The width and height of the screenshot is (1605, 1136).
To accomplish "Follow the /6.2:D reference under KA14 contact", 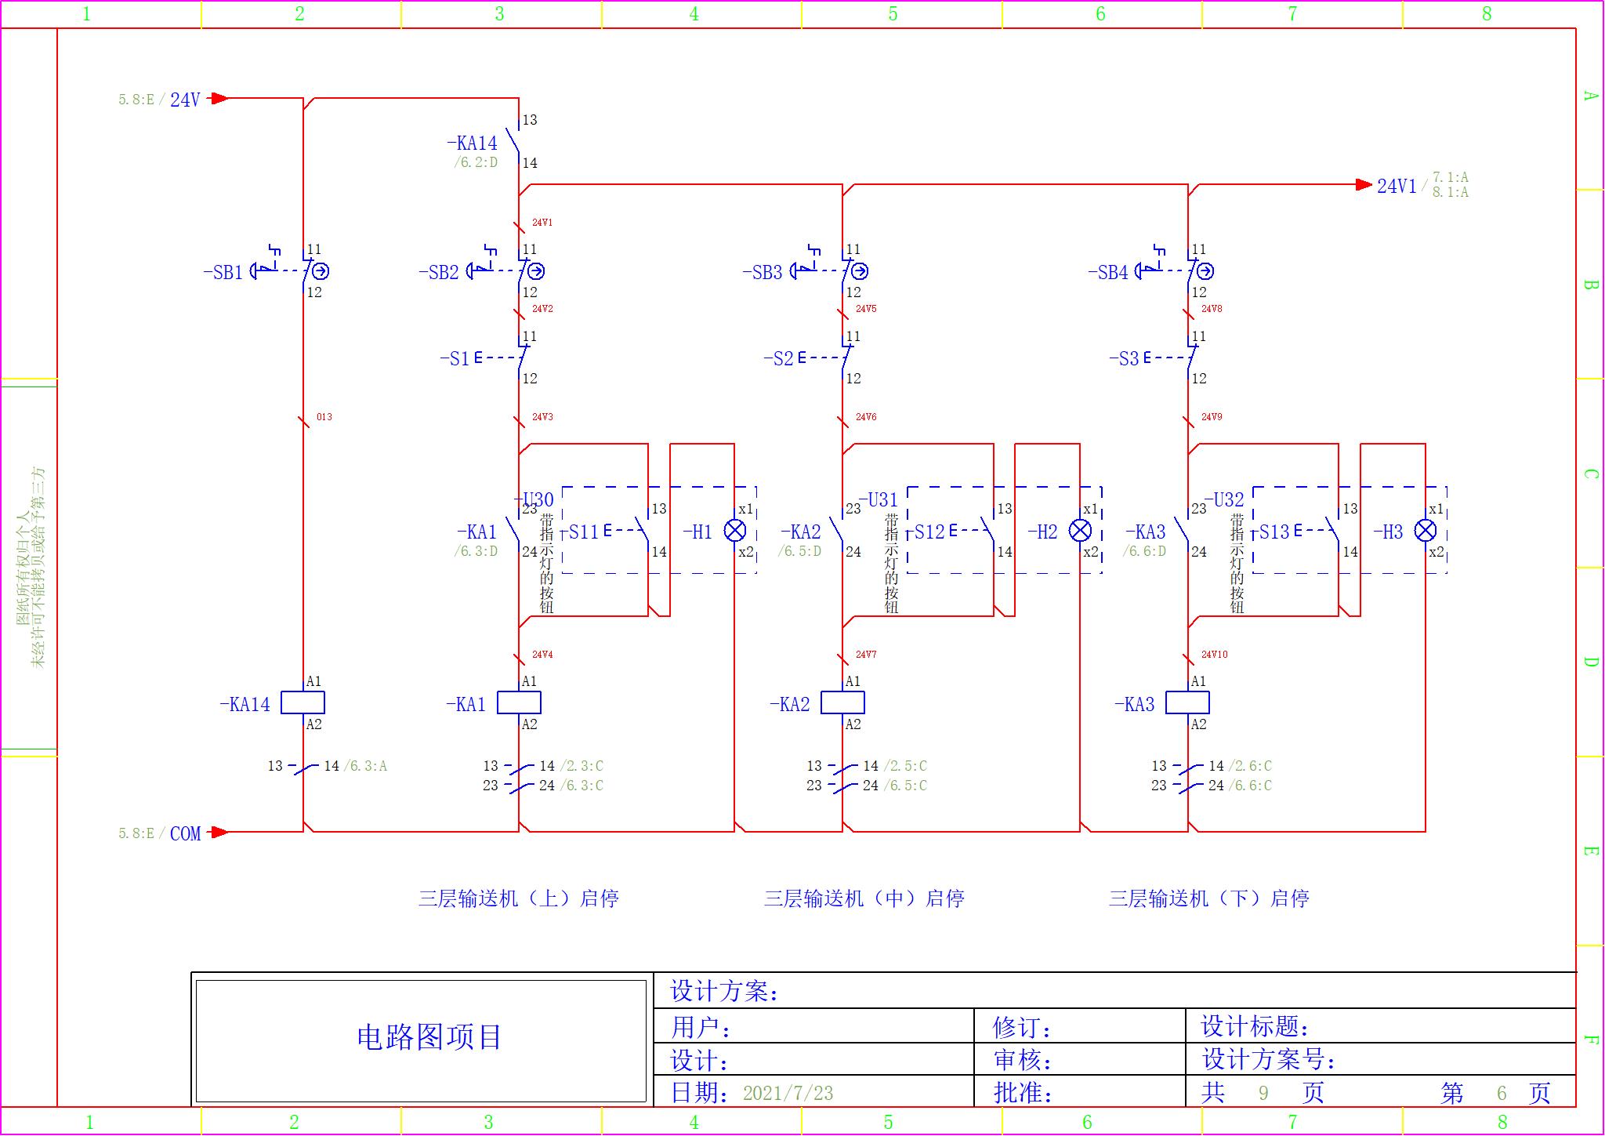I will point(476,163).
